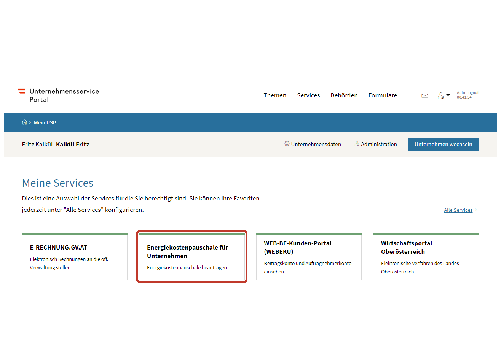This screenshot has width=501, height=364.
Task: Open the Services menu item
Action: point(308,95)
